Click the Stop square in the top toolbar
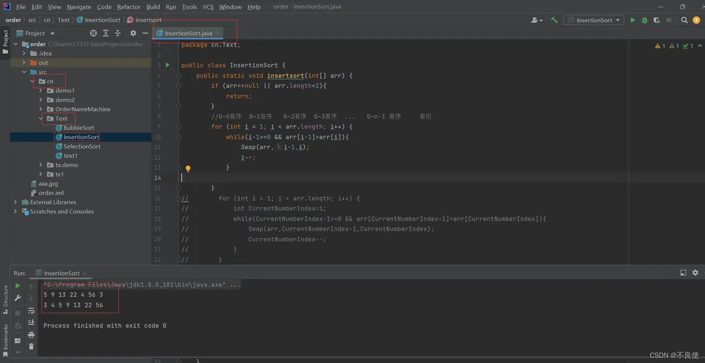Screen dimensions: 705x363 point(669,20)
